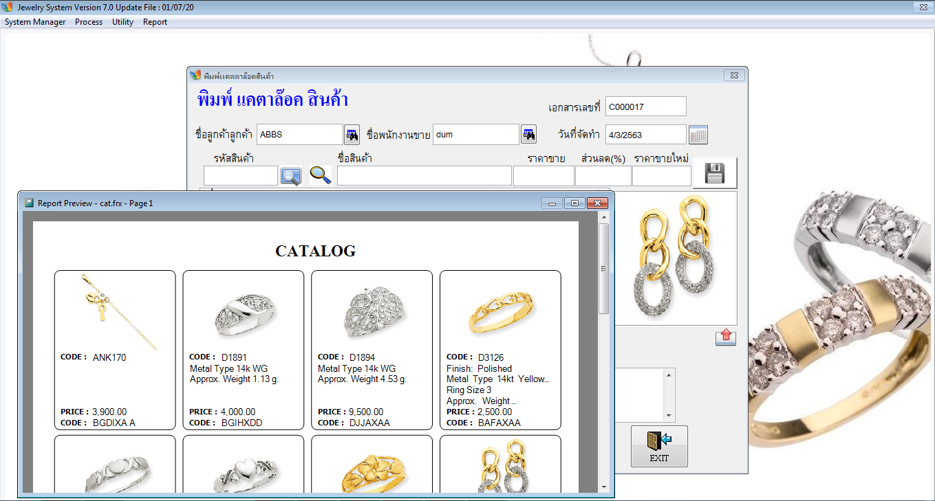Click the code text BGIHXDD
The width and height of the screenshot is (935, 501).
(x=242, y=423)
